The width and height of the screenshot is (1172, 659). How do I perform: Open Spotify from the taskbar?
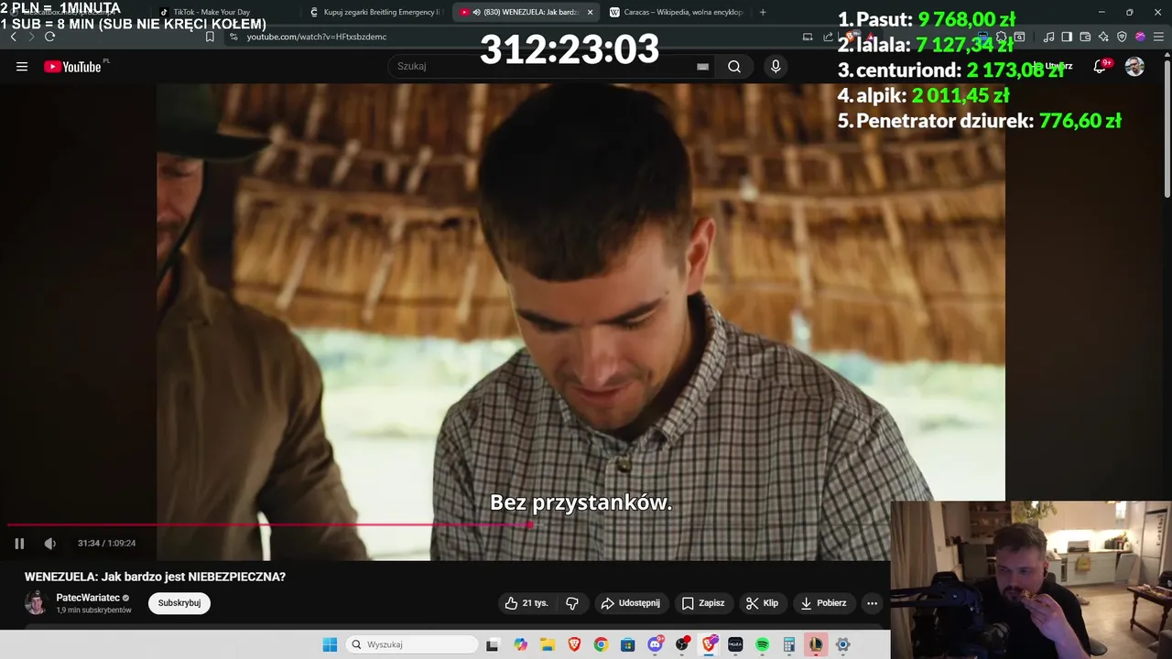(762, 644)
